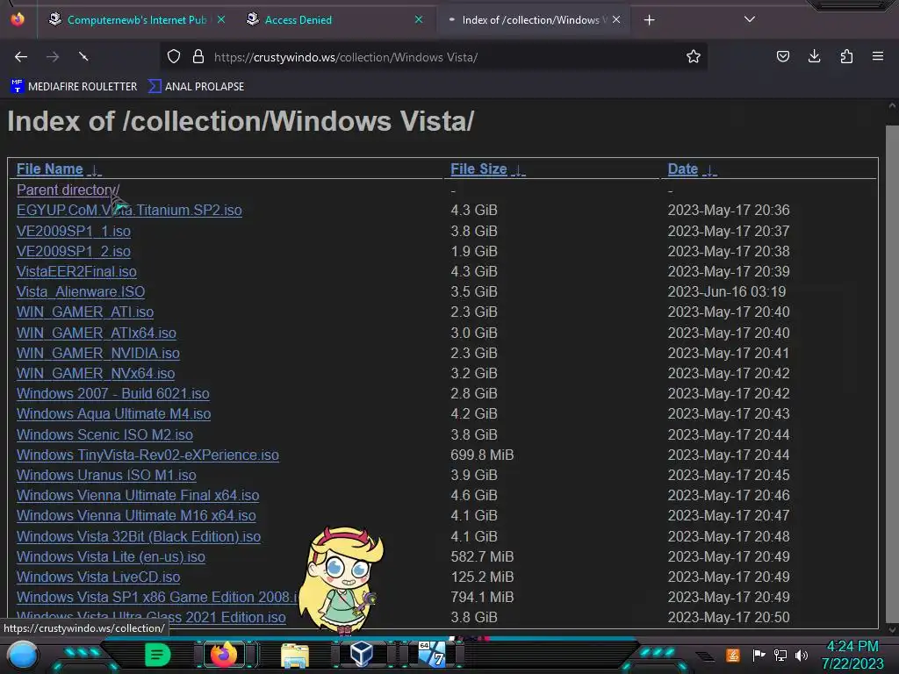Open Windows 2007 - Build 6021.iso
This screenshot has width=899, height=674.
[x=113, y=394]
